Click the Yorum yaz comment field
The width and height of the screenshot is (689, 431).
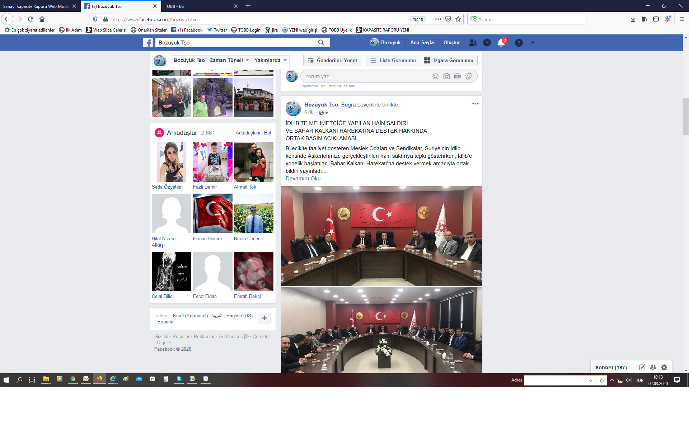366,76
